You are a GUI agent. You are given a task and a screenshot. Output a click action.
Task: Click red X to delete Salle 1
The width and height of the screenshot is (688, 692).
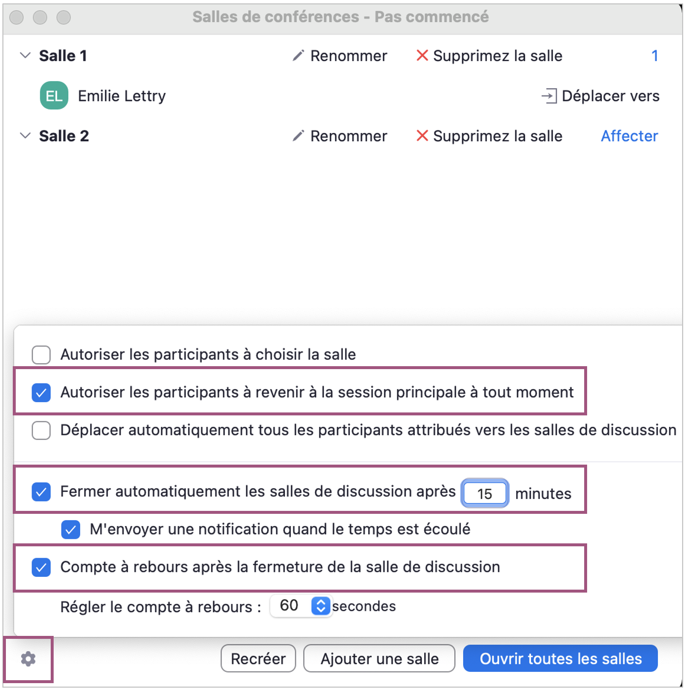pos(422,56)
